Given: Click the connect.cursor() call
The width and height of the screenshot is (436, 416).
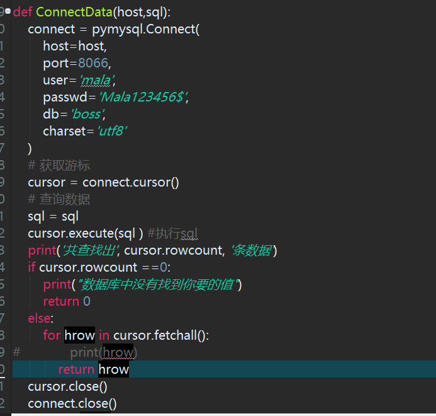Looking at the screenshot, I should point(131,183).
